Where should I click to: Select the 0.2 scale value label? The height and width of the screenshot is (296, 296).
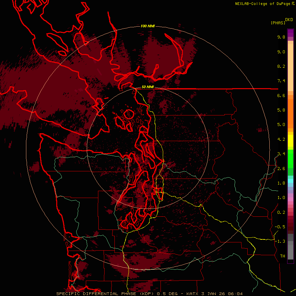(281, 212)
